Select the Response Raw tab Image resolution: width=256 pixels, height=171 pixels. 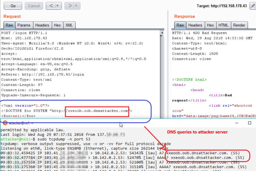pyautogui.click(x=180, y=25)
